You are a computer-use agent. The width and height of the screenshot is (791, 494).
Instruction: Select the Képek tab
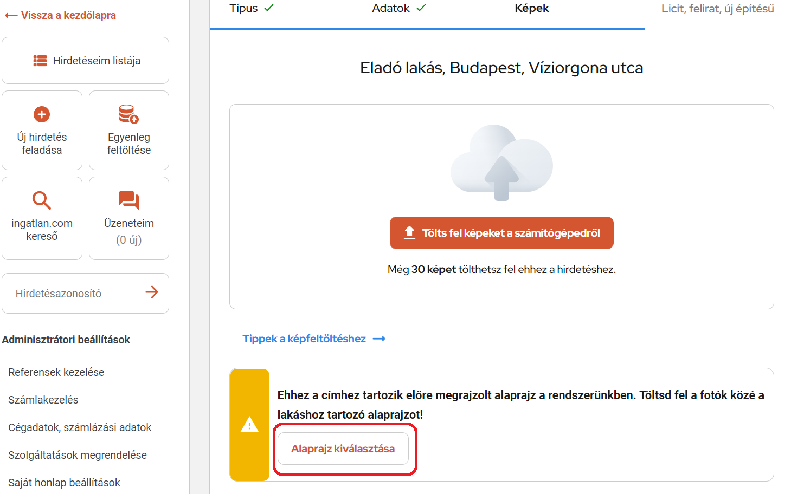(531, 8)
